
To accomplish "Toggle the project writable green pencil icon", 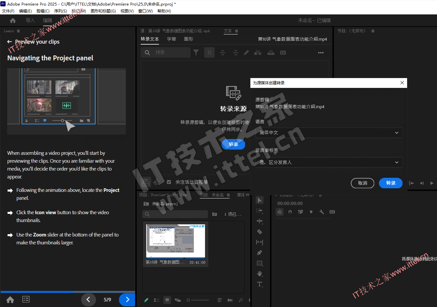I will tap(146, 300).
